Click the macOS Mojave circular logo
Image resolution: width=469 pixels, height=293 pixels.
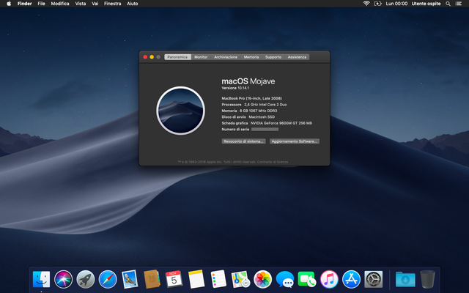(180, 111)
